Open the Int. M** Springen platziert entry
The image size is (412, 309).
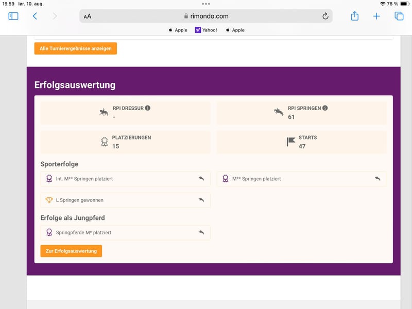(x=125, y=179)
